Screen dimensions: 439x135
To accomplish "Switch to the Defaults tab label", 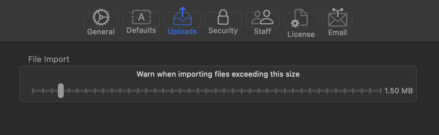I will [x=141, y=30].
